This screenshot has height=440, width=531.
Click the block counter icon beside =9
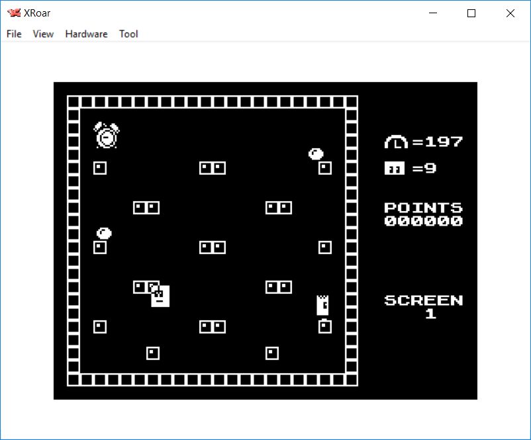coord(394,168)
